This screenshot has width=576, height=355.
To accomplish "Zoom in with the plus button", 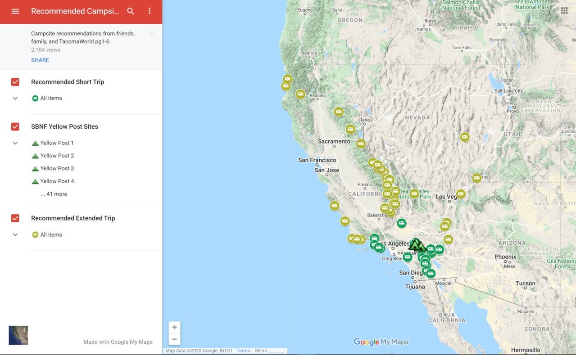I will (174, 327).
